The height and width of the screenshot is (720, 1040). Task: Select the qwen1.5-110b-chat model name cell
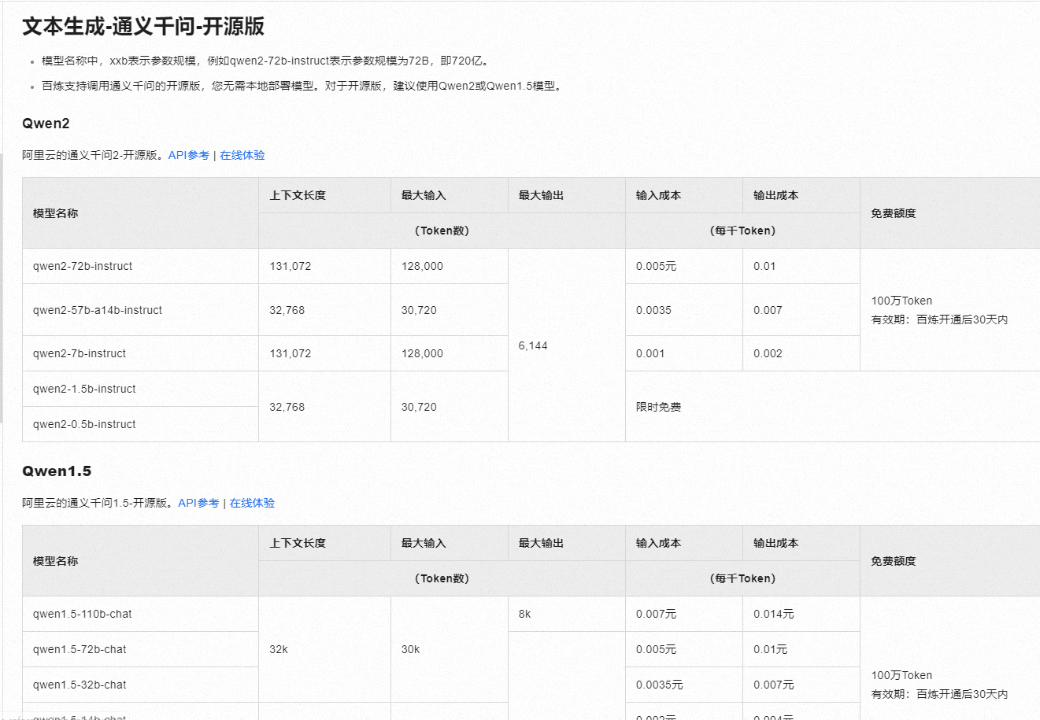141,614
